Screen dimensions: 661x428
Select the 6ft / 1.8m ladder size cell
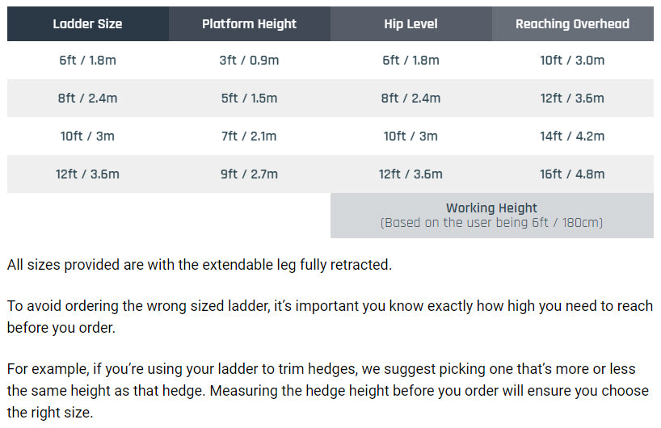point(88,61)
